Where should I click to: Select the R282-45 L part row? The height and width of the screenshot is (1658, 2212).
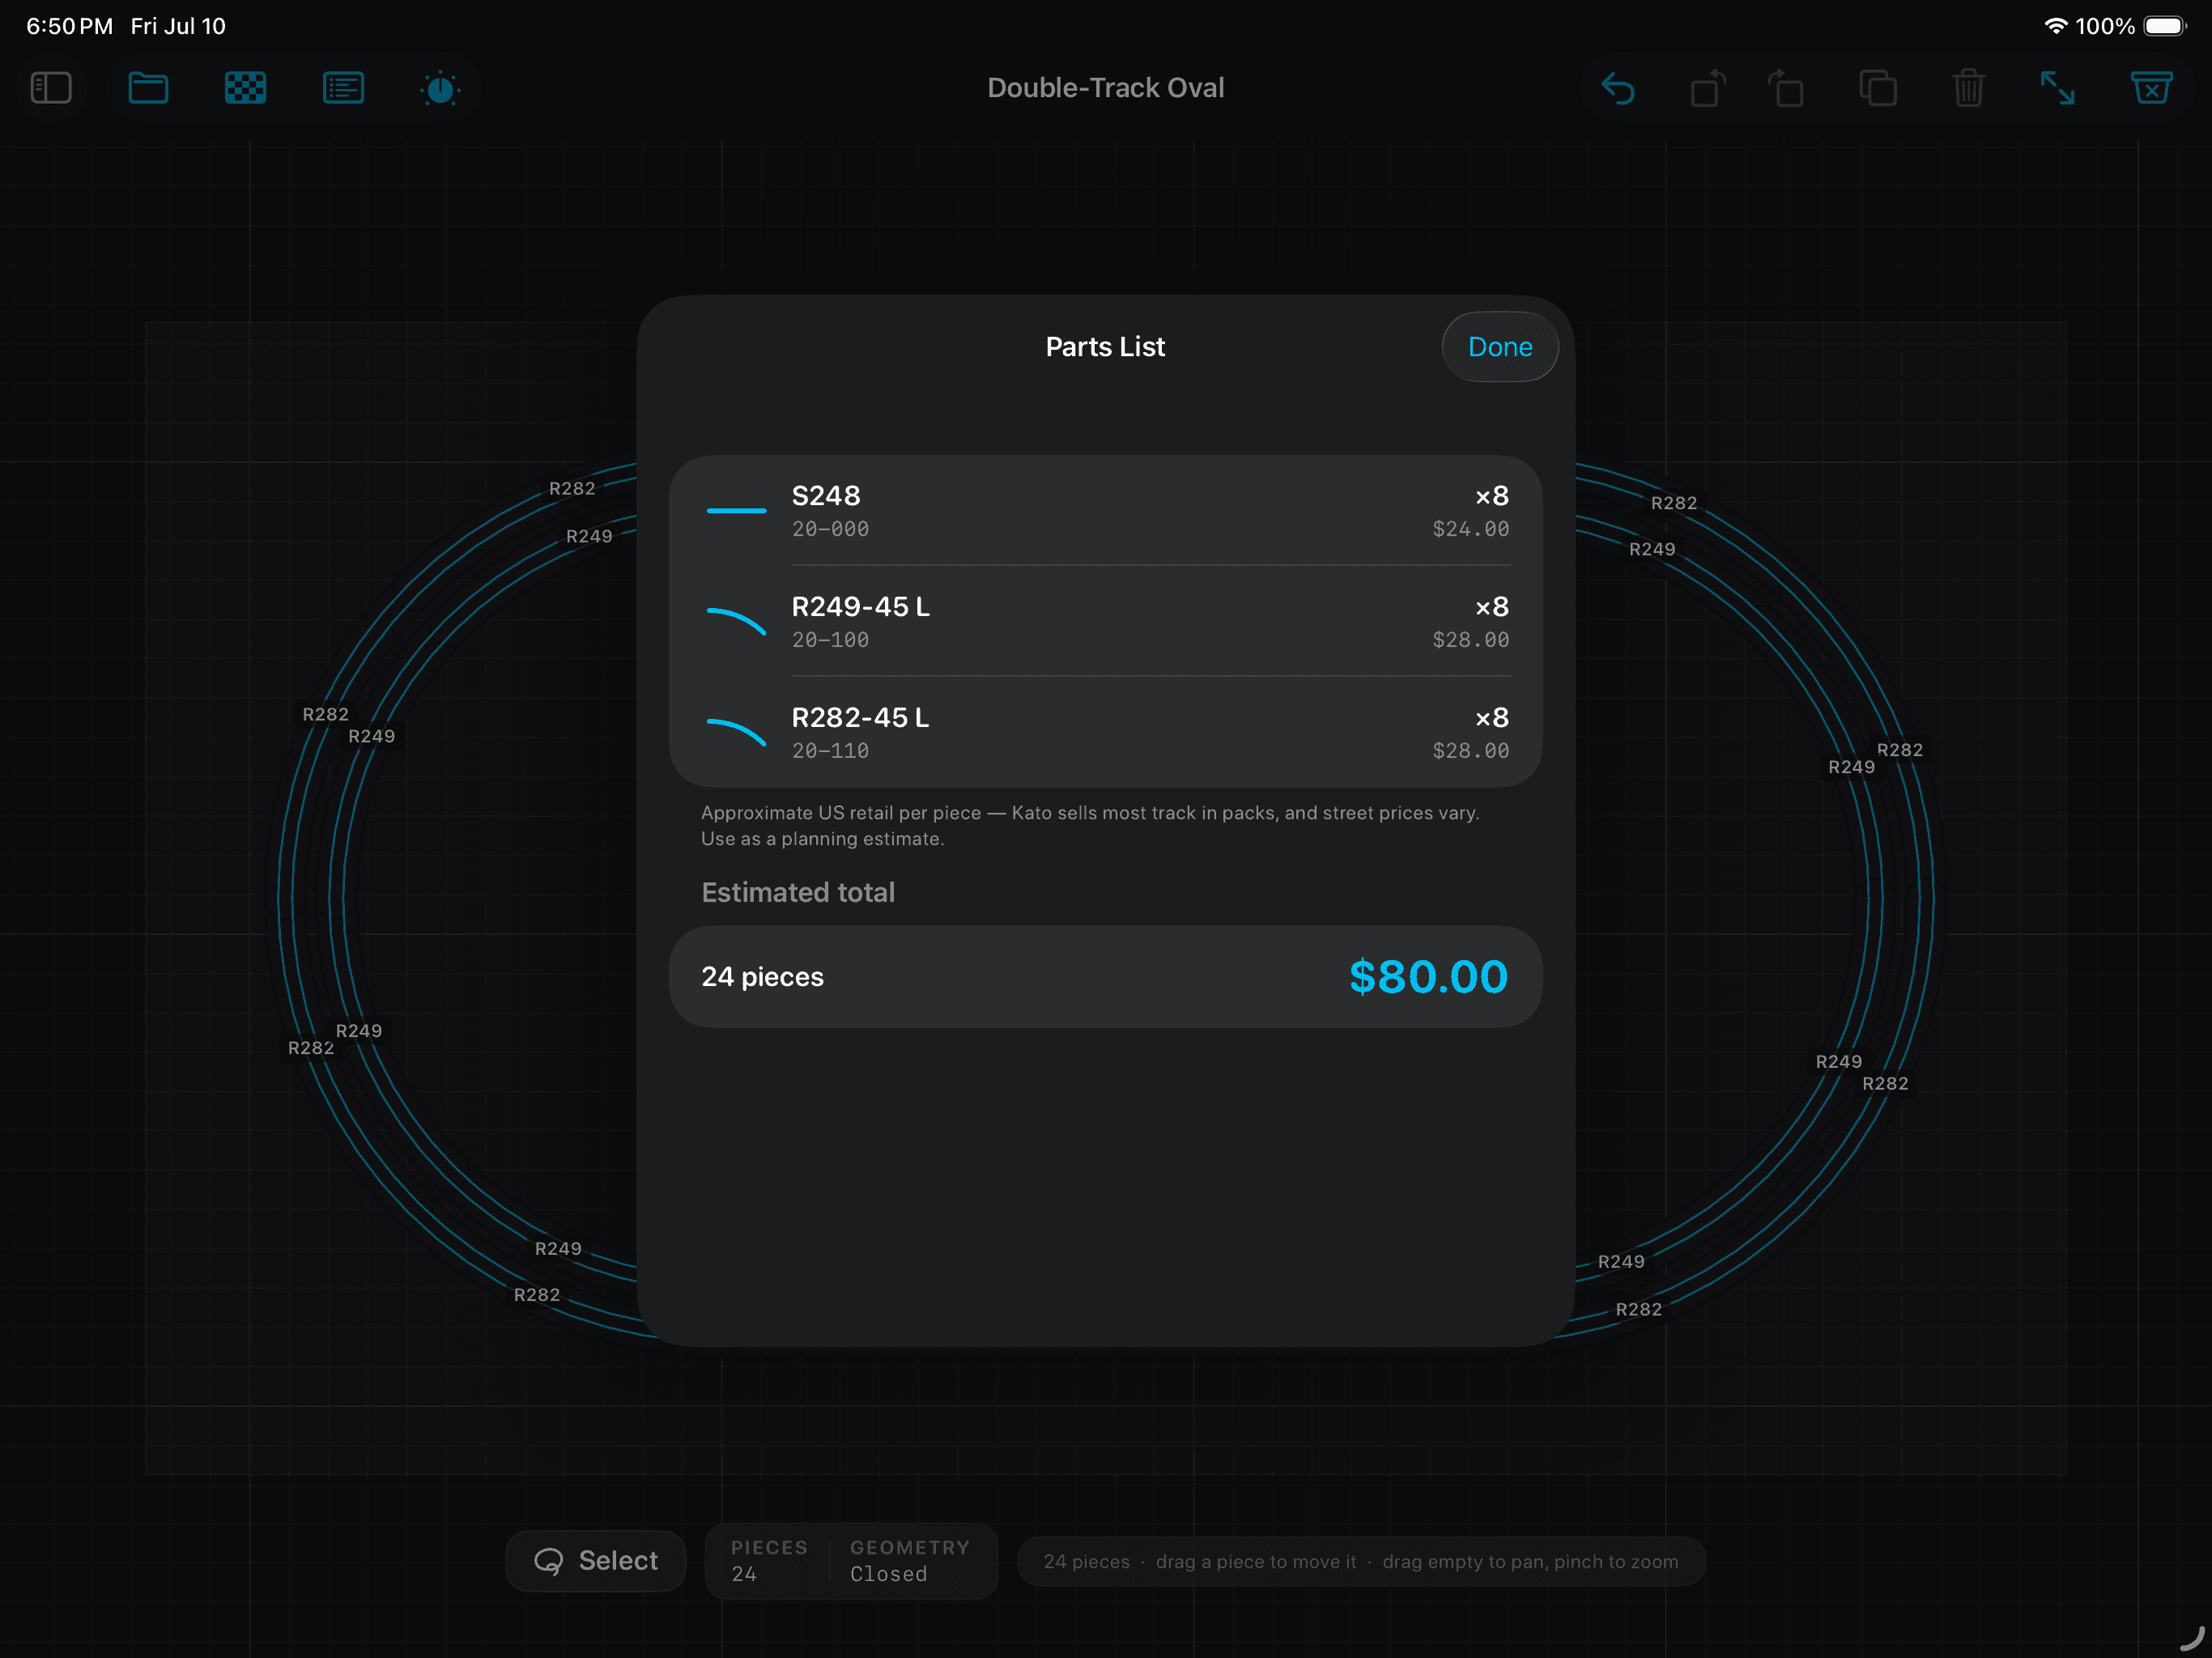[1105, 733]
